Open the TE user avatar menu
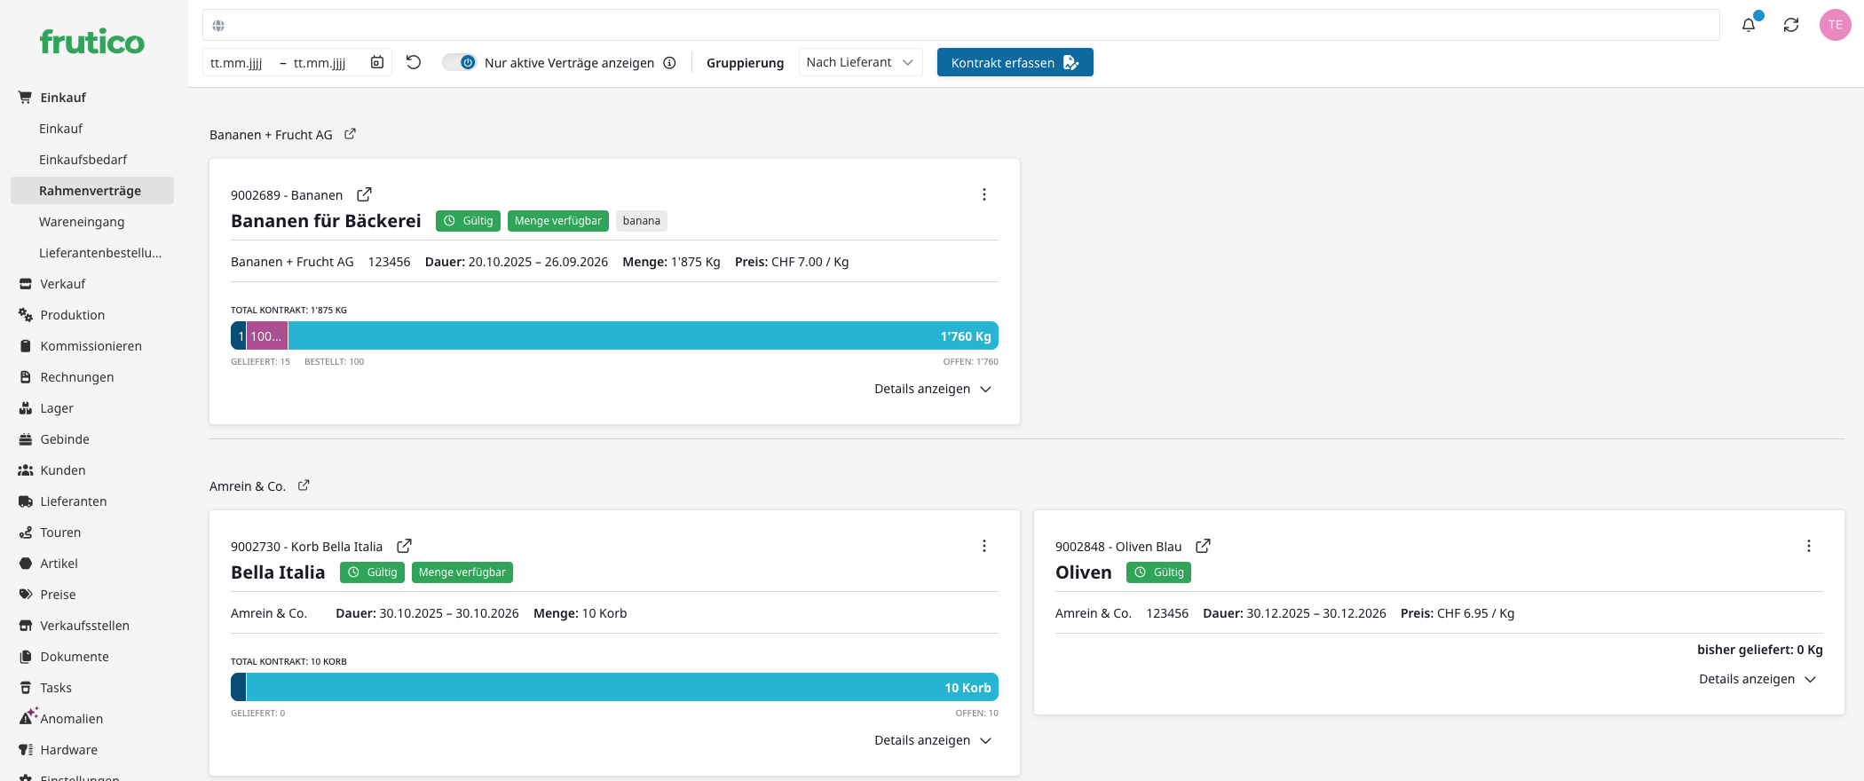 pyautogui.click(x=1836, y=25)
